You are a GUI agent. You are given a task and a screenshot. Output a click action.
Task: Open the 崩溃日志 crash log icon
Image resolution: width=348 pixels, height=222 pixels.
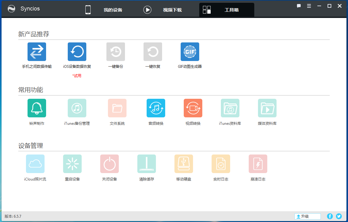tap(258, 164)
